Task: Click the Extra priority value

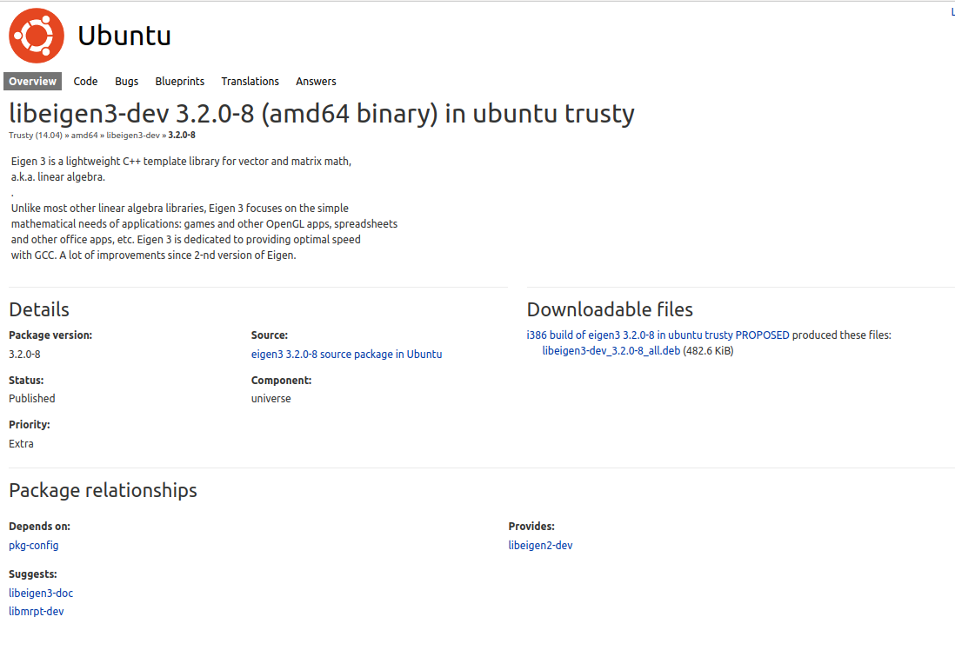Action: pyautogui.click(x=21, y=444)
